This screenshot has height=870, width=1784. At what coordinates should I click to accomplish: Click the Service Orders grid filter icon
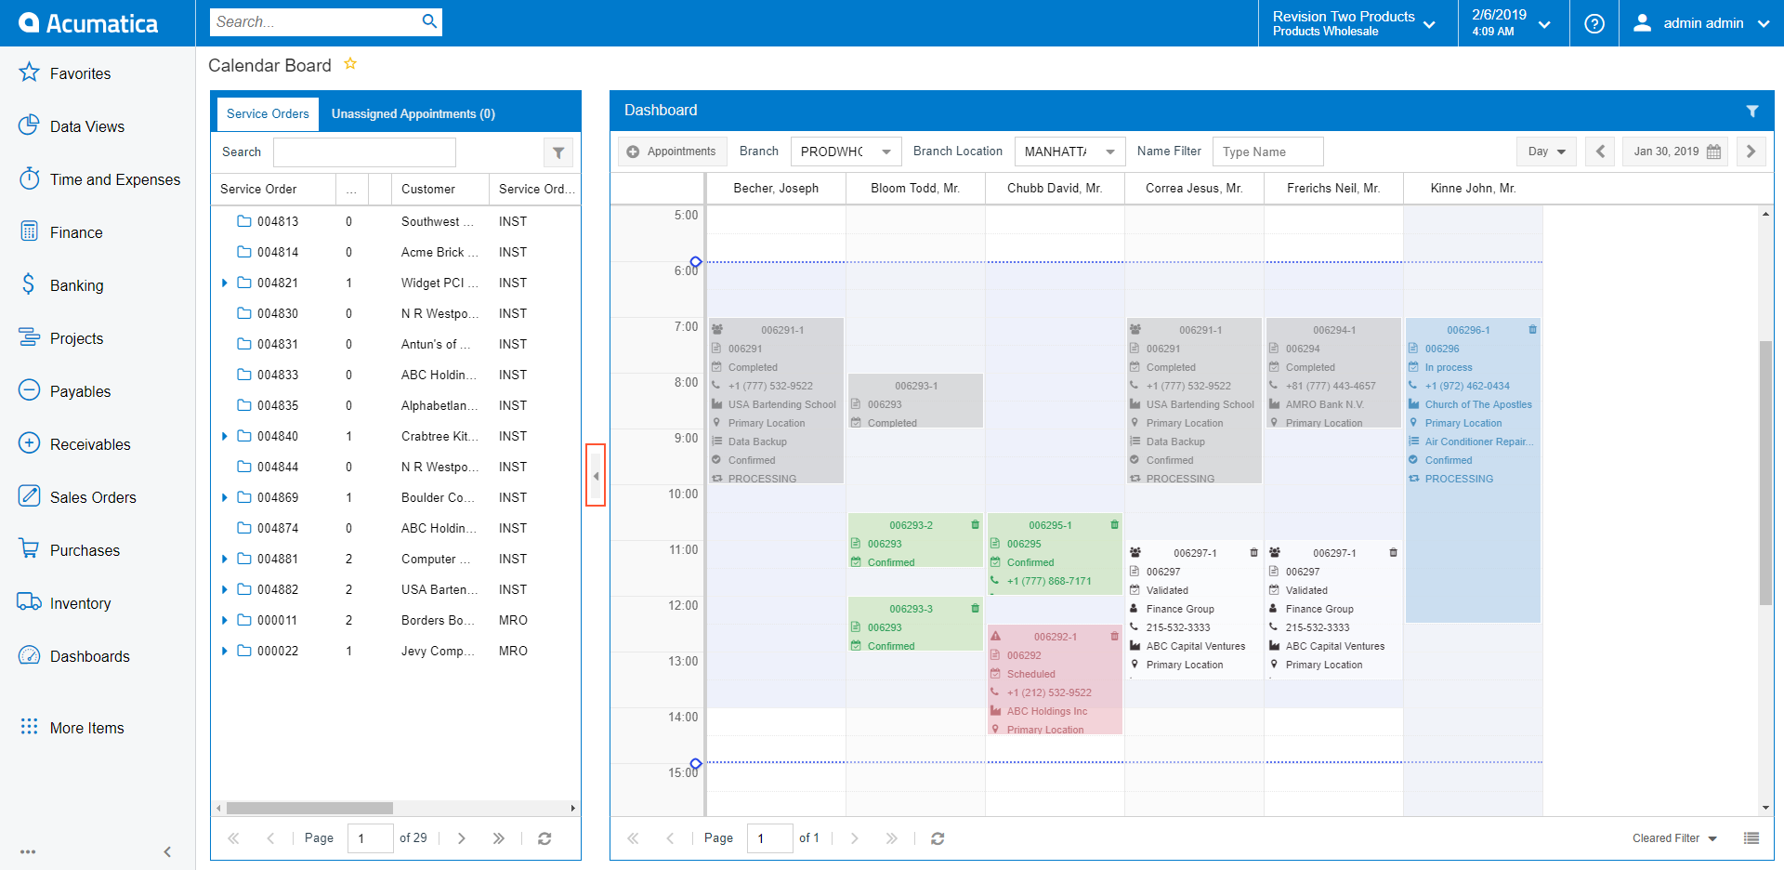pyautogui.click(x=558, y=152)
